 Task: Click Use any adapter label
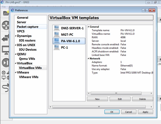[101, 69]
